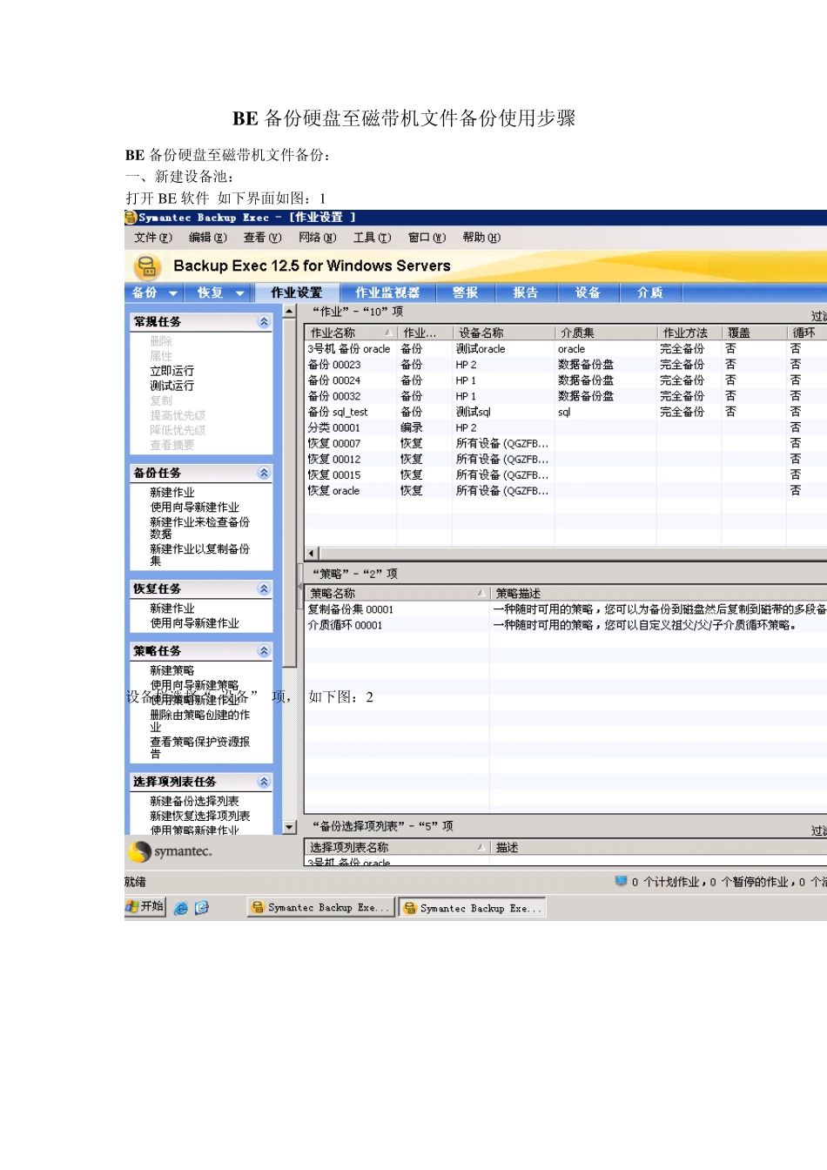
Task: Select job row 备份 sql_test
Action: (566, 412)
